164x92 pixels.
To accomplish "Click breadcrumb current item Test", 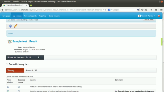I will (x=36, y=20).
